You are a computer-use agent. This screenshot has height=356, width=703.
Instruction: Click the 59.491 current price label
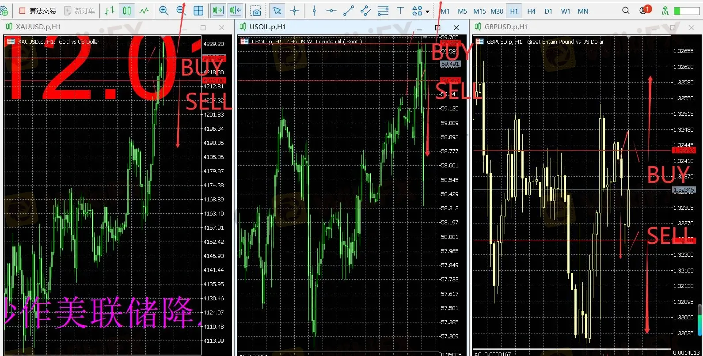click(x=450, y=64)
